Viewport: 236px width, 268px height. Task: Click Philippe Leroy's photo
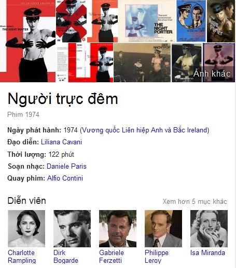(163, 229)
